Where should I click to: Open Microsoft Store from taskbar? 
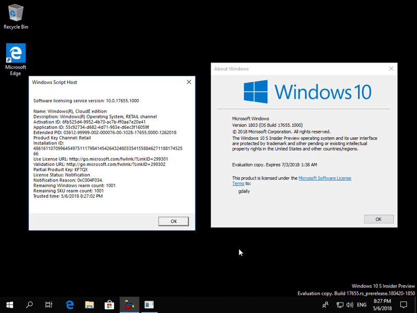coord(109,305)
